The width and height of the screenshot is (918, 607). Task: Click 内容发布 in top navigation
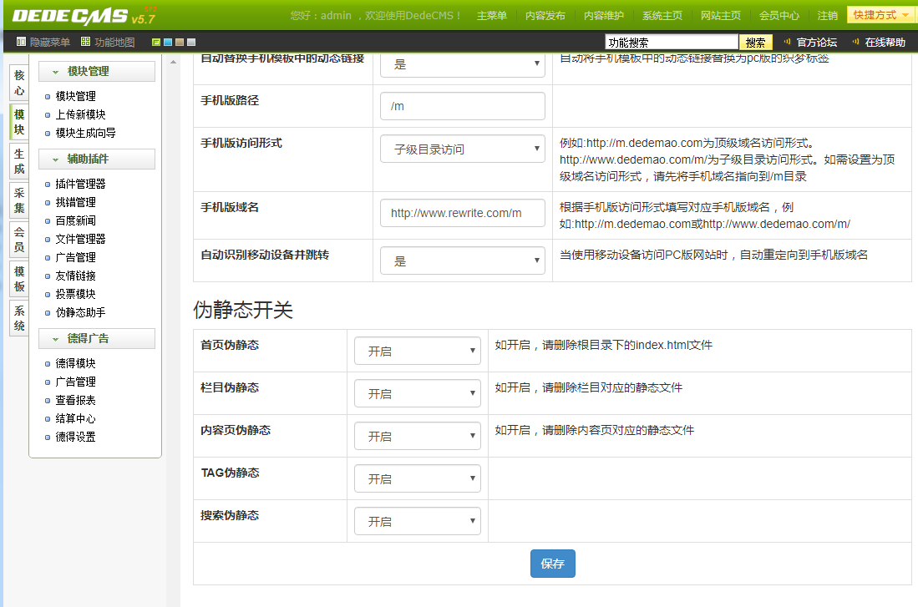(545, 16)
